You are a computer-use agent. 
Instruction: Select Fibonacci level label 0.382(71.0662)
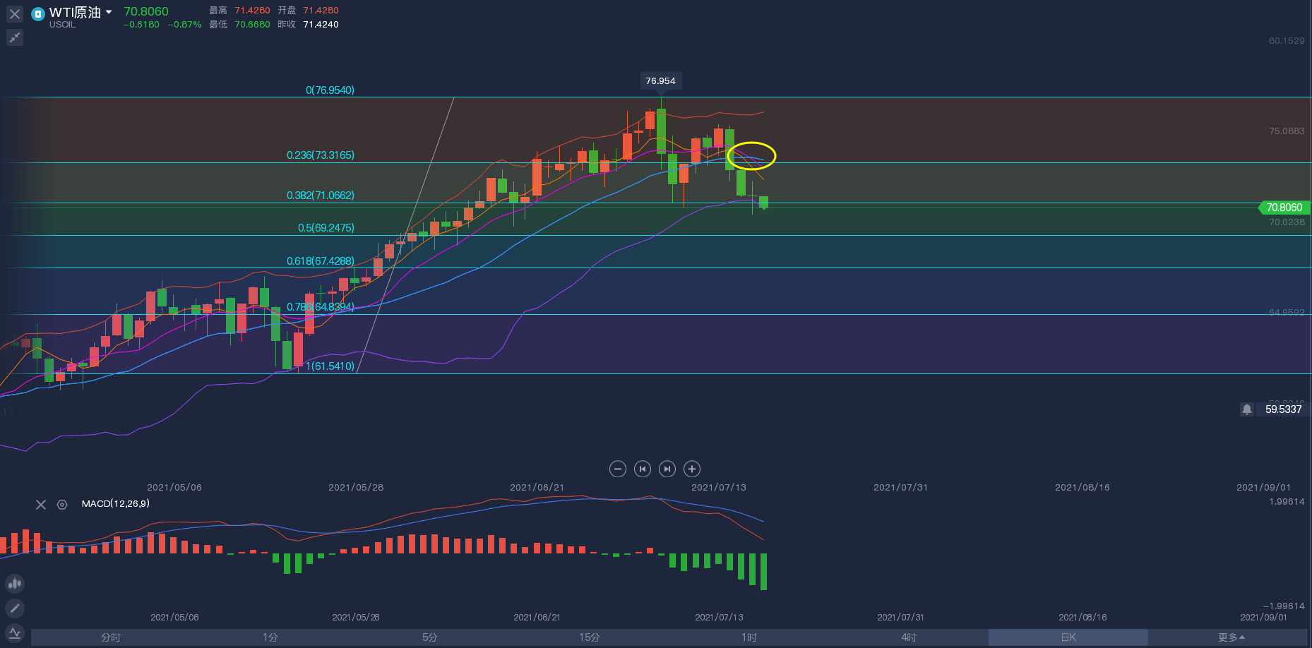click(x=321, y=196)
